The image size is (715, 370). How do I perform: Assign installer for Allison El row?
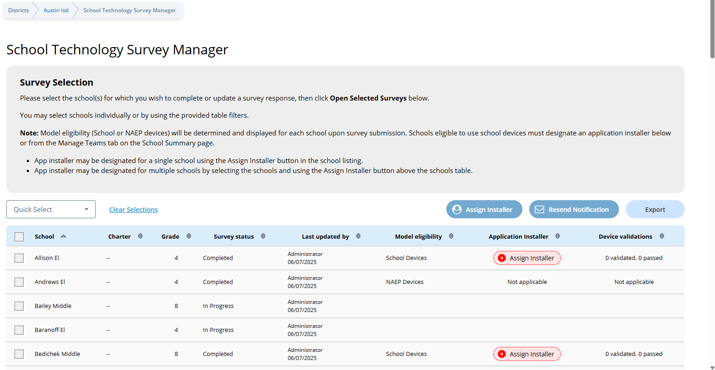click(527, 258)
